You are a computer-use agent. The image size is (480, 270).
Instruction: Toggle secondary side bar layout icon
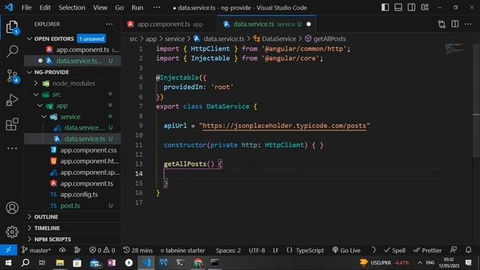click(x=412, y=7)
